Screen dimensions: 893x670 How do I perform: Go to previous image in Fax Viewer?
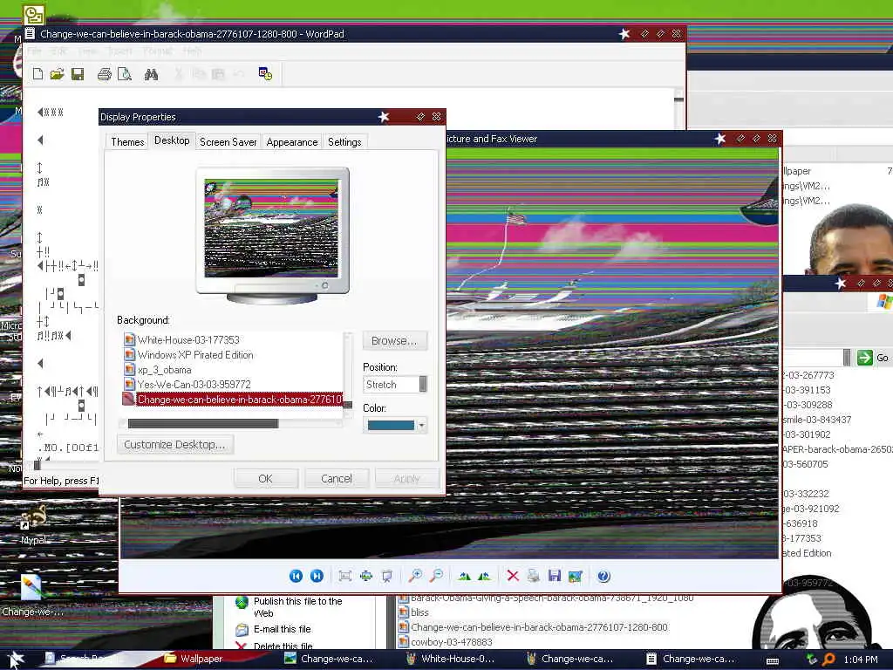[296, 576]
